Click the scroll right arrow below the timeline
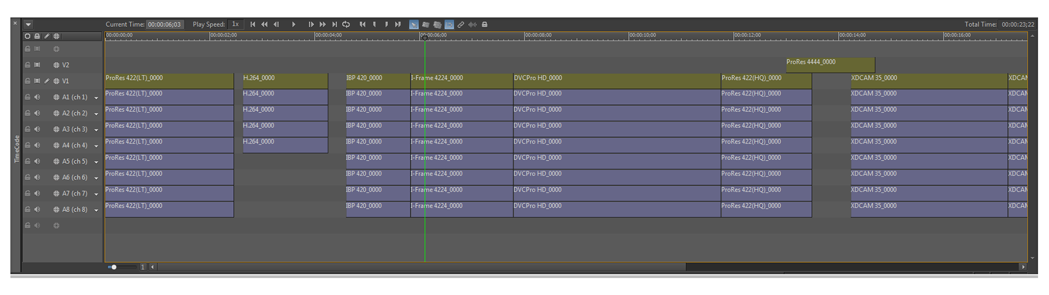 (1023, 267)
